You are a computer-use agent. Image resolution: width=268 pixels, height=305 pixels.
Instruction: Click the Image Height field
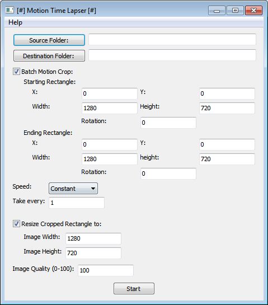[x=93, y=253]
